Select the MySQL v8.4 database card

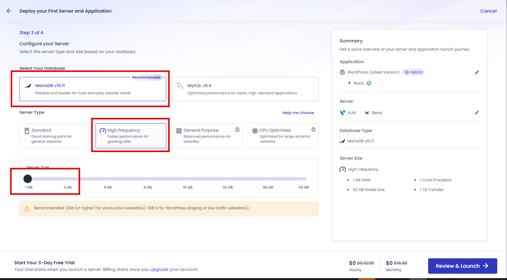click(x=245, y=89)
